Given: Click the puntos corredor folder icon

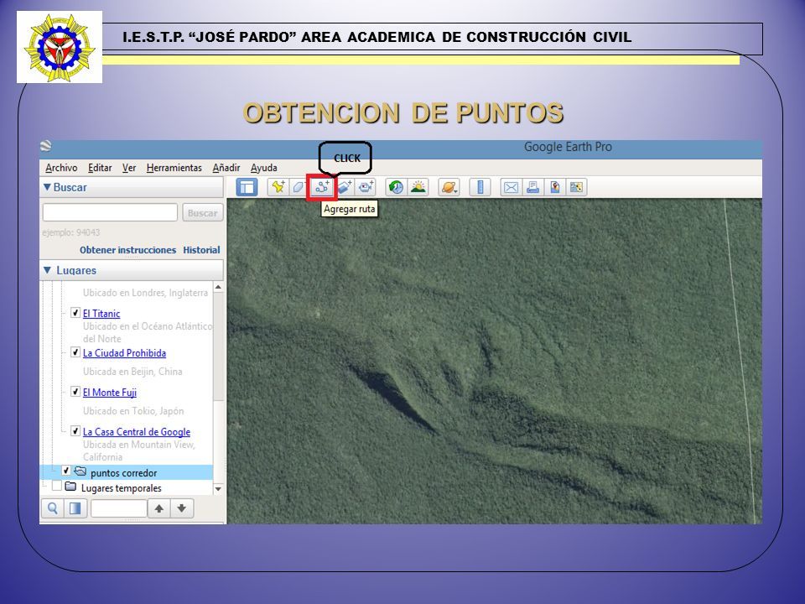Looking at the screenshot, I should [80, 471].
